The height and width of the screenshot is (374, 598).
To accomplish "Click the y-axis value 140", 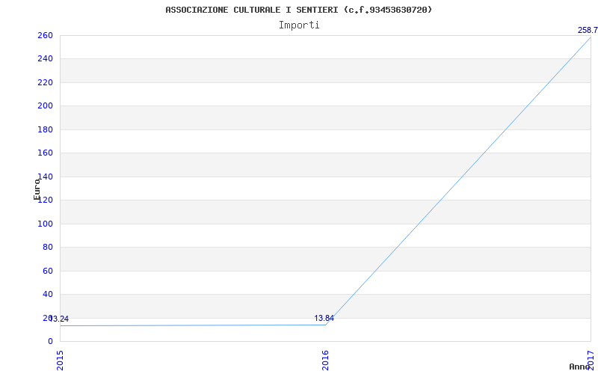I will pyautogui.click(x=45, y=177).
